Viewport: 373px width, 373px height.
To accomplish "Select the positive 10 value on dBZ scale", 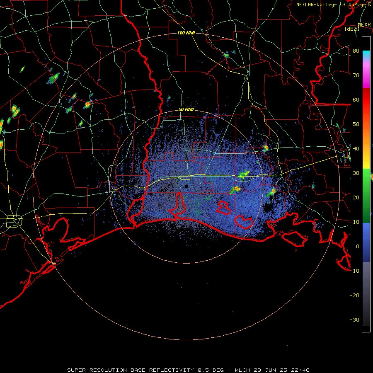I will point(356,222).
